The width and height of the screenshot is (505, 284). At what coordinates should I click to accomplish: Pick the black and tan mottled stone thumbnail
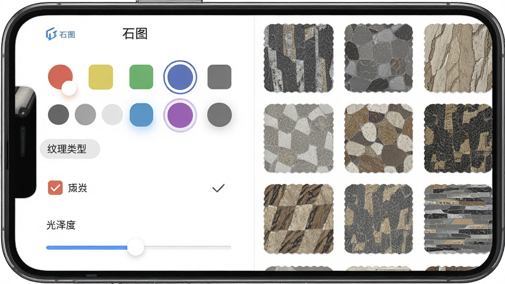(x=458, y=138)
